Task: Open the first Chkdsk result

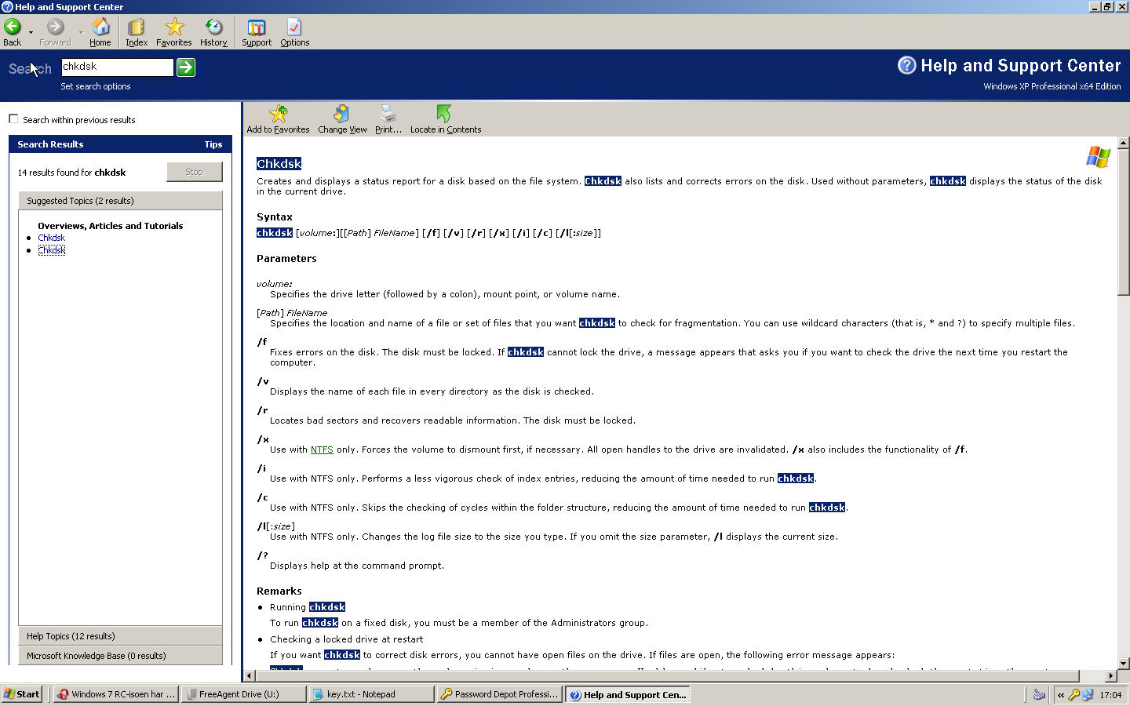Action: click(x=51, y=238)
